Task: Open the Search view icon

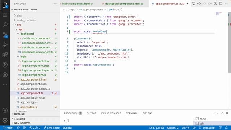Action: (5, 25)
